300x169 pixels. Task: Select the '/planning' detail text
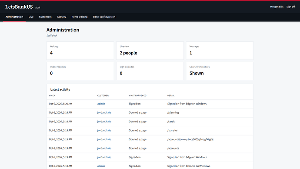[173, 112]
